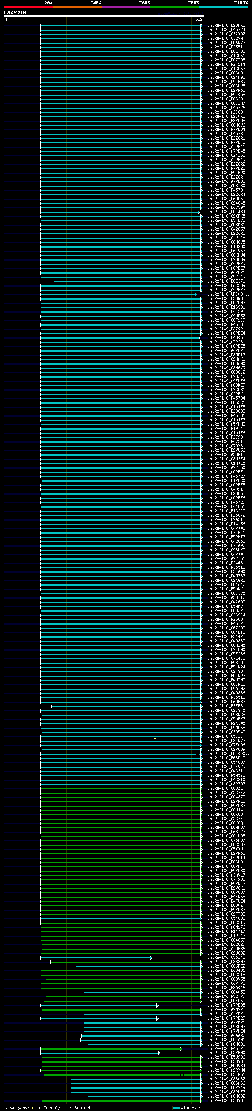Click hit label UniRef100_P31425
This screenshot has height=1111, width=252.
pos(226,636)
